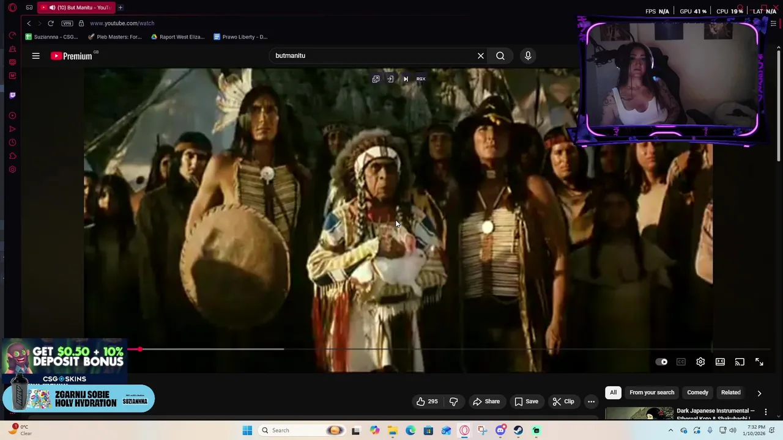Skip ahead with the overlay next-frame icon
Image resolution: width=783 pixels, height=440 pixels.
coord(406,79)
